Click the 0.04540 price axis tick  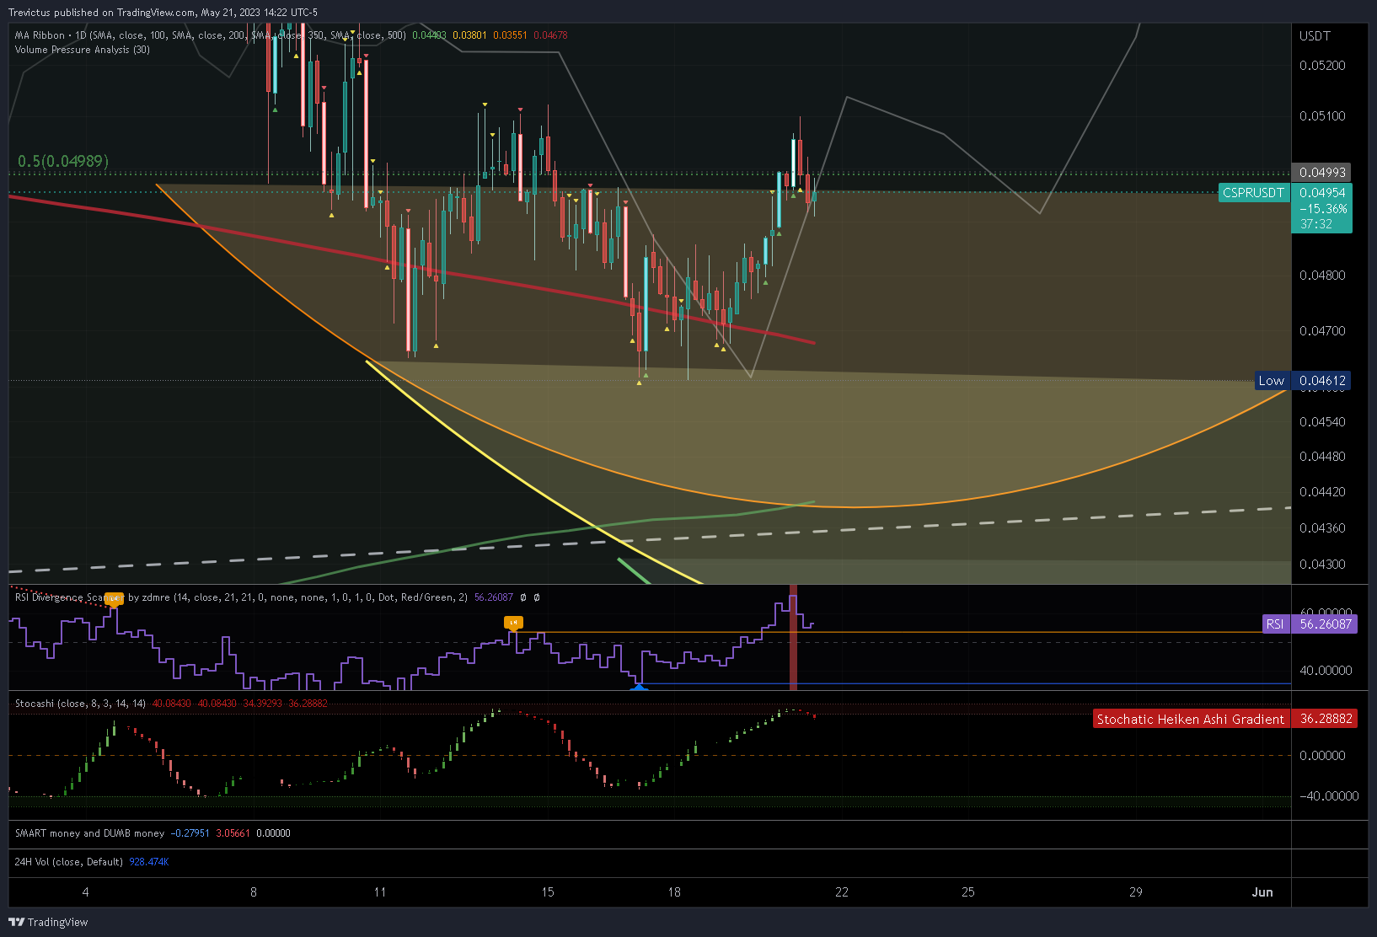[x=1322, y=422]
